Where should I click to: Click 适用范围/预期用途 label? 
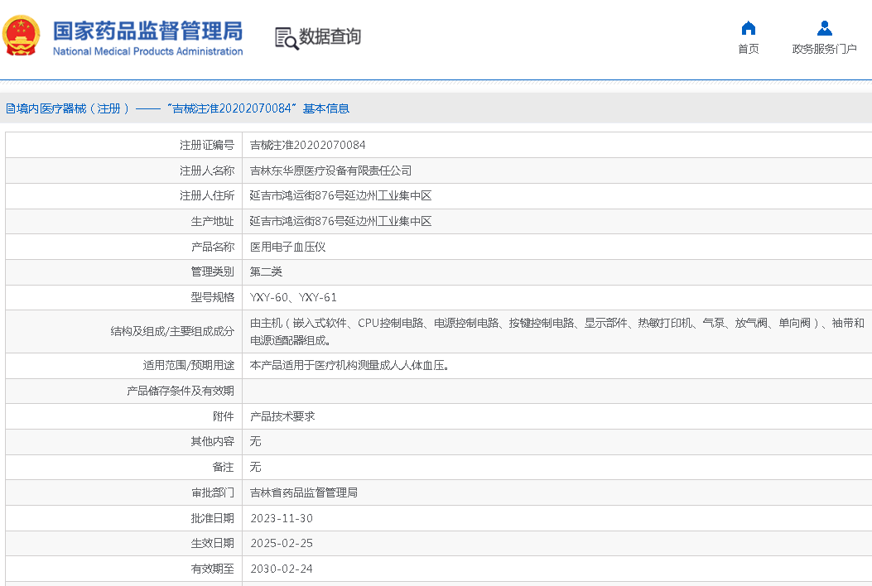(x=189, y=365)
